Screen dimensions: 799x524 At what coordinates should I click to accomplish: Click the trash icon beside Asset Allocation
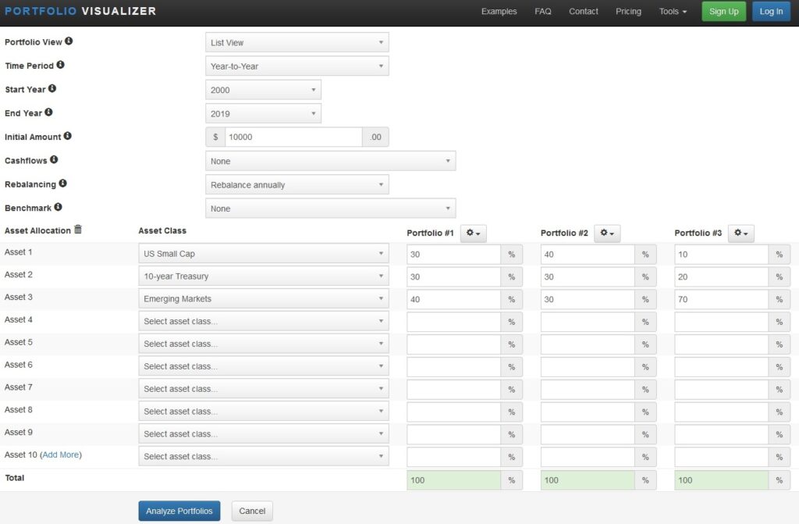[78, 229]
